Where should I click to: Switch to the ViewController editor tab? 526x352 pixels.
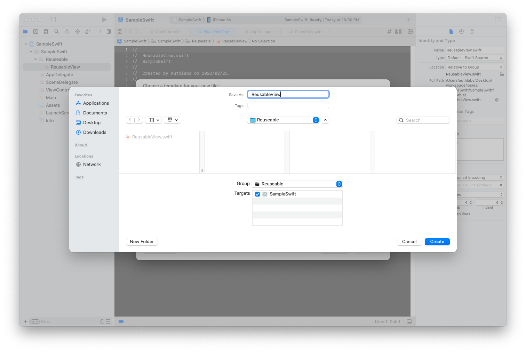coord(166,32)
